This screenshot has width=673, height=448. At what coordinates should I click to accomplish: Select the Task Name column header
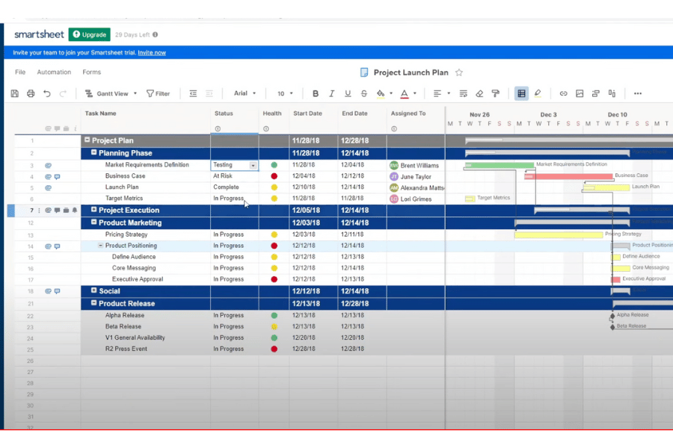coord(100,113)
